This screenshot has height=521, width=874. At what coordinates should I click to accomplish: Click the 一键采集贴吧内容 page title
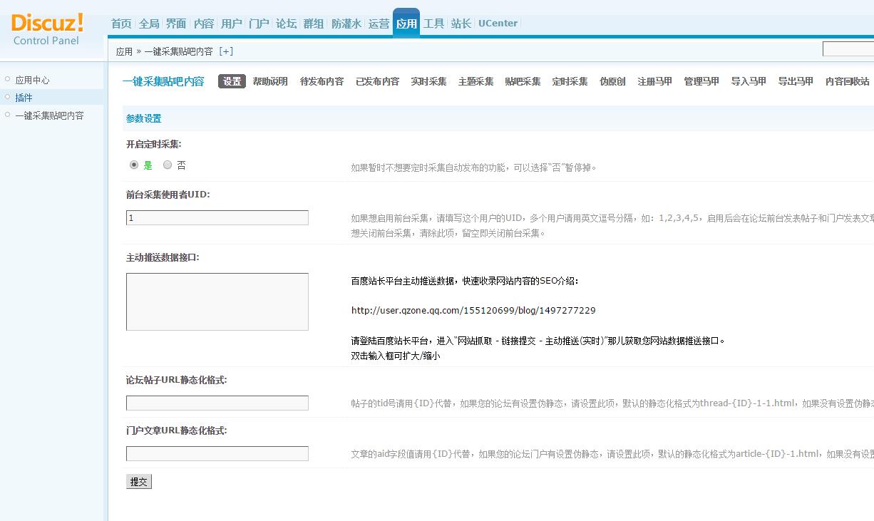click(x=163, y=81)
